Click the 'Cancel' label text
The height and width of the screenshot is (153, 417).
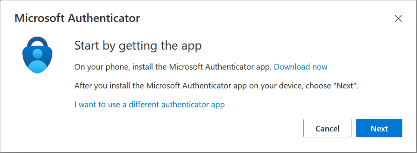tap(327, 129)
